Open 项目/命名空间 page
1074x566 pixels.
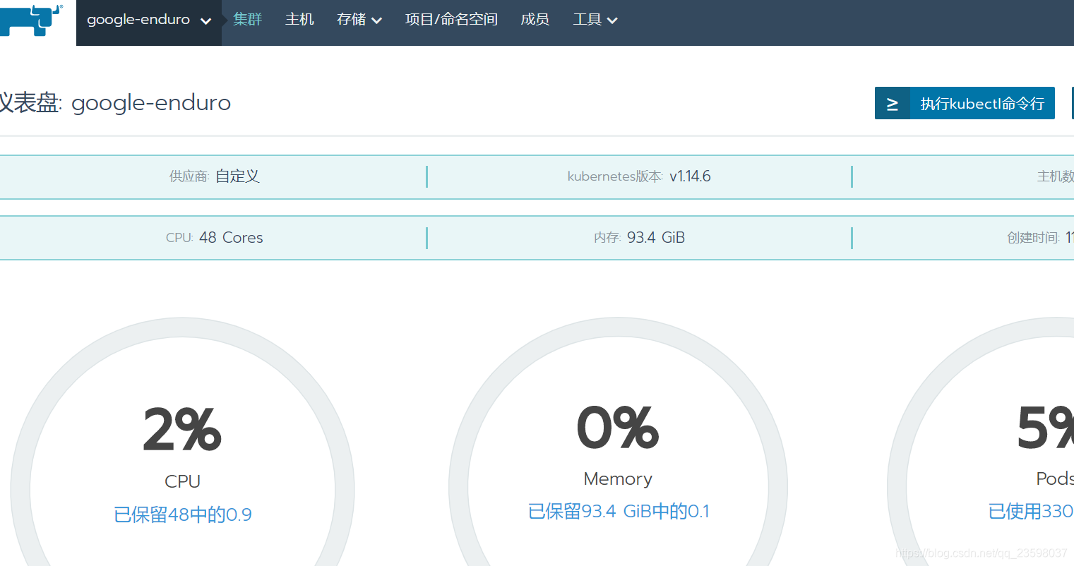point(451,20)
